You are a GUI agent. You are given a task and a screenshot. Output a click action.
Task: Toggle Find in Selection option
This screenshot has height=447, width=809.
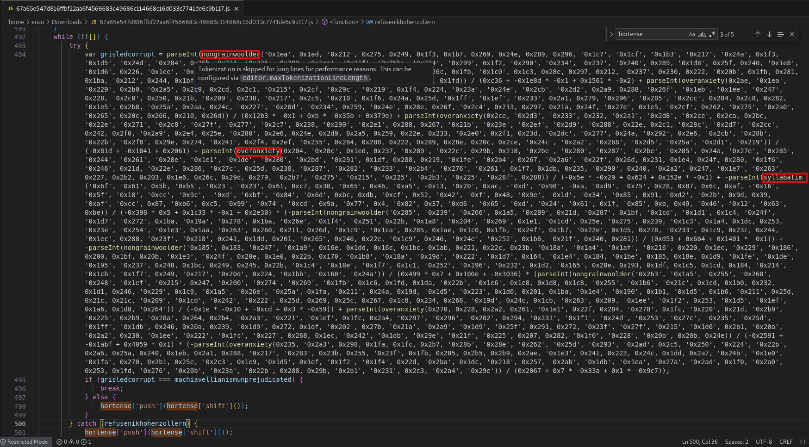point(780,34)
